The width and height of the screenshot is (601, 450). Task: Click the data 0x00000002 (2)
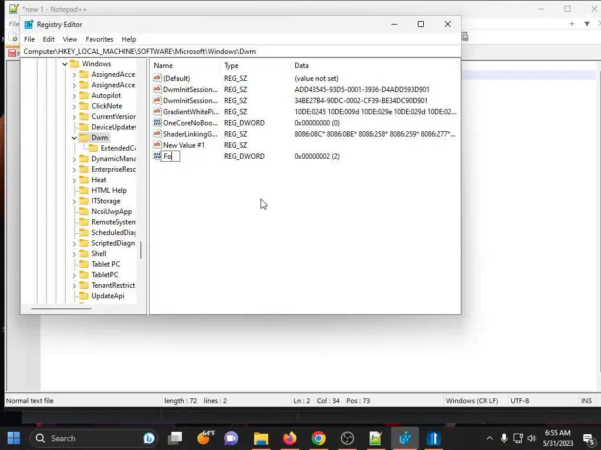coord(317,156)
